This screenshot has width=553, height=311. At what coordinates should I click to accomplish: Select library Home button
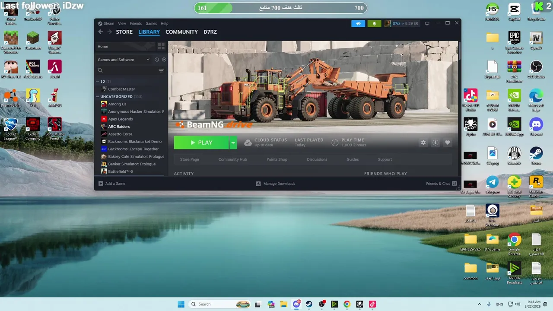point(125,46)
